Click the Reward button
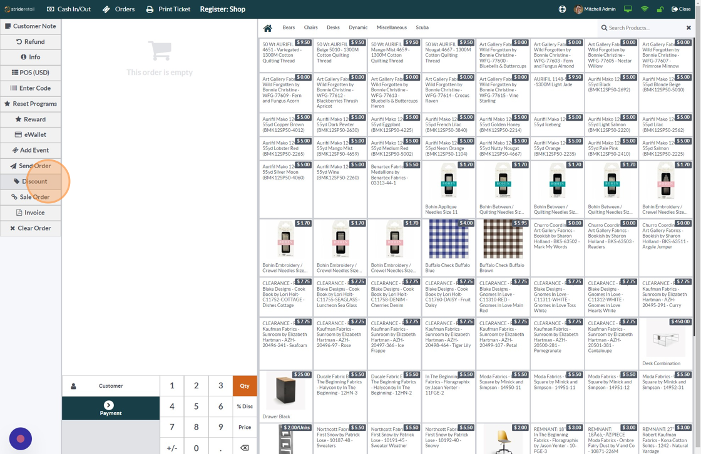 (x=31, y=119)
